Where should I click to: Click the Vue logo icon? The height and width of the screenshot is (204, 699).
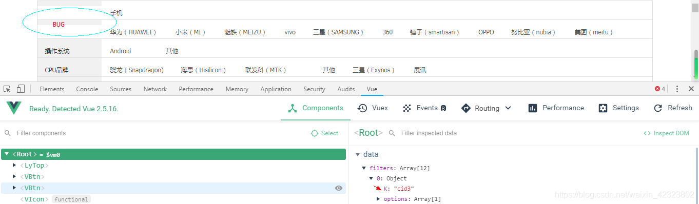pyautogui.click(x=14, y=108)
